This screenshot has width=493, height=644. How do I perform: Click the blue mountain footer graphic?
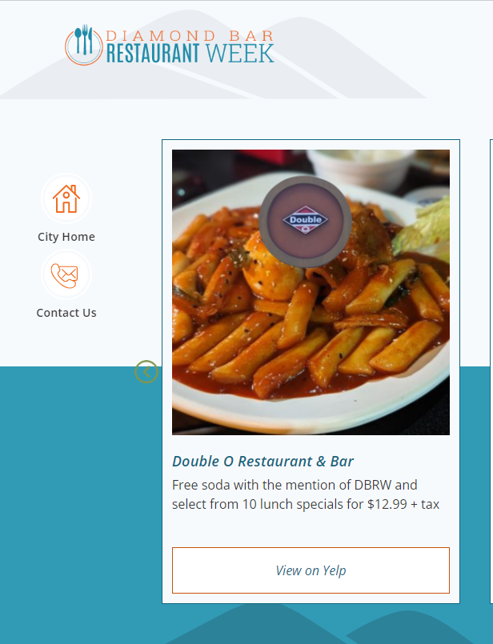coord(329,623)
